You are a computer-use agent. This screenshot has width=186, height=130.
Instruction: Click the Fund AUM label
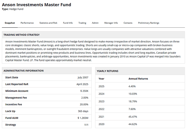coord(12,118)
